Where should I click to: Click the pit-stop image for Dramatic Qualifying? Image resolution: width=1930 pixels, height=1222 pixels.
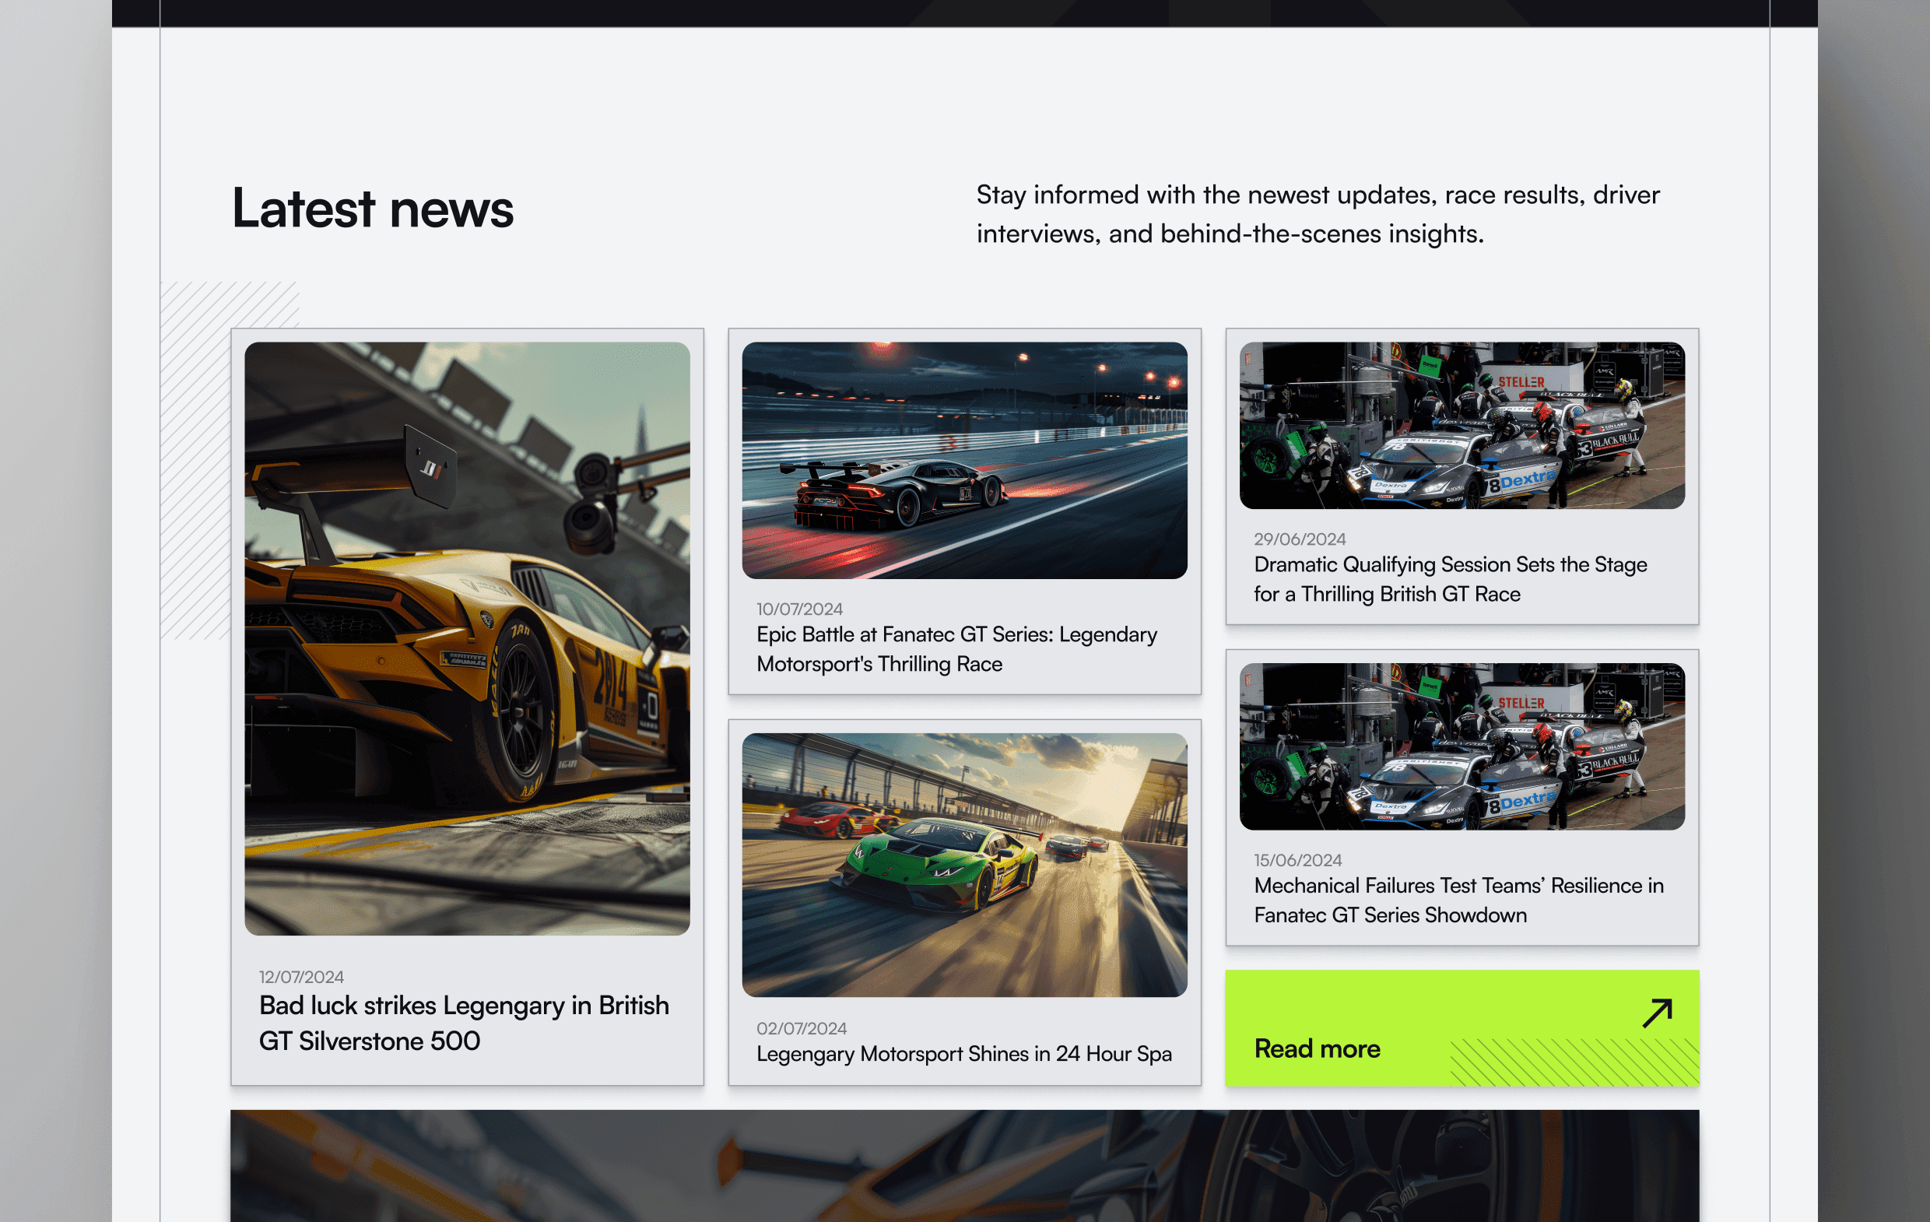coord(1462,426)
